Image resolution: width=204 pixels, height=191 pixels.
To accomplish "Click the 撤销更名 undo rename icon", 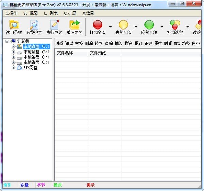I will tap(74, 25).
